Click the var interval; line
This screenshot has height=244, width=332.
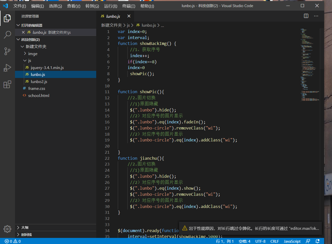(x=134, y=38)
